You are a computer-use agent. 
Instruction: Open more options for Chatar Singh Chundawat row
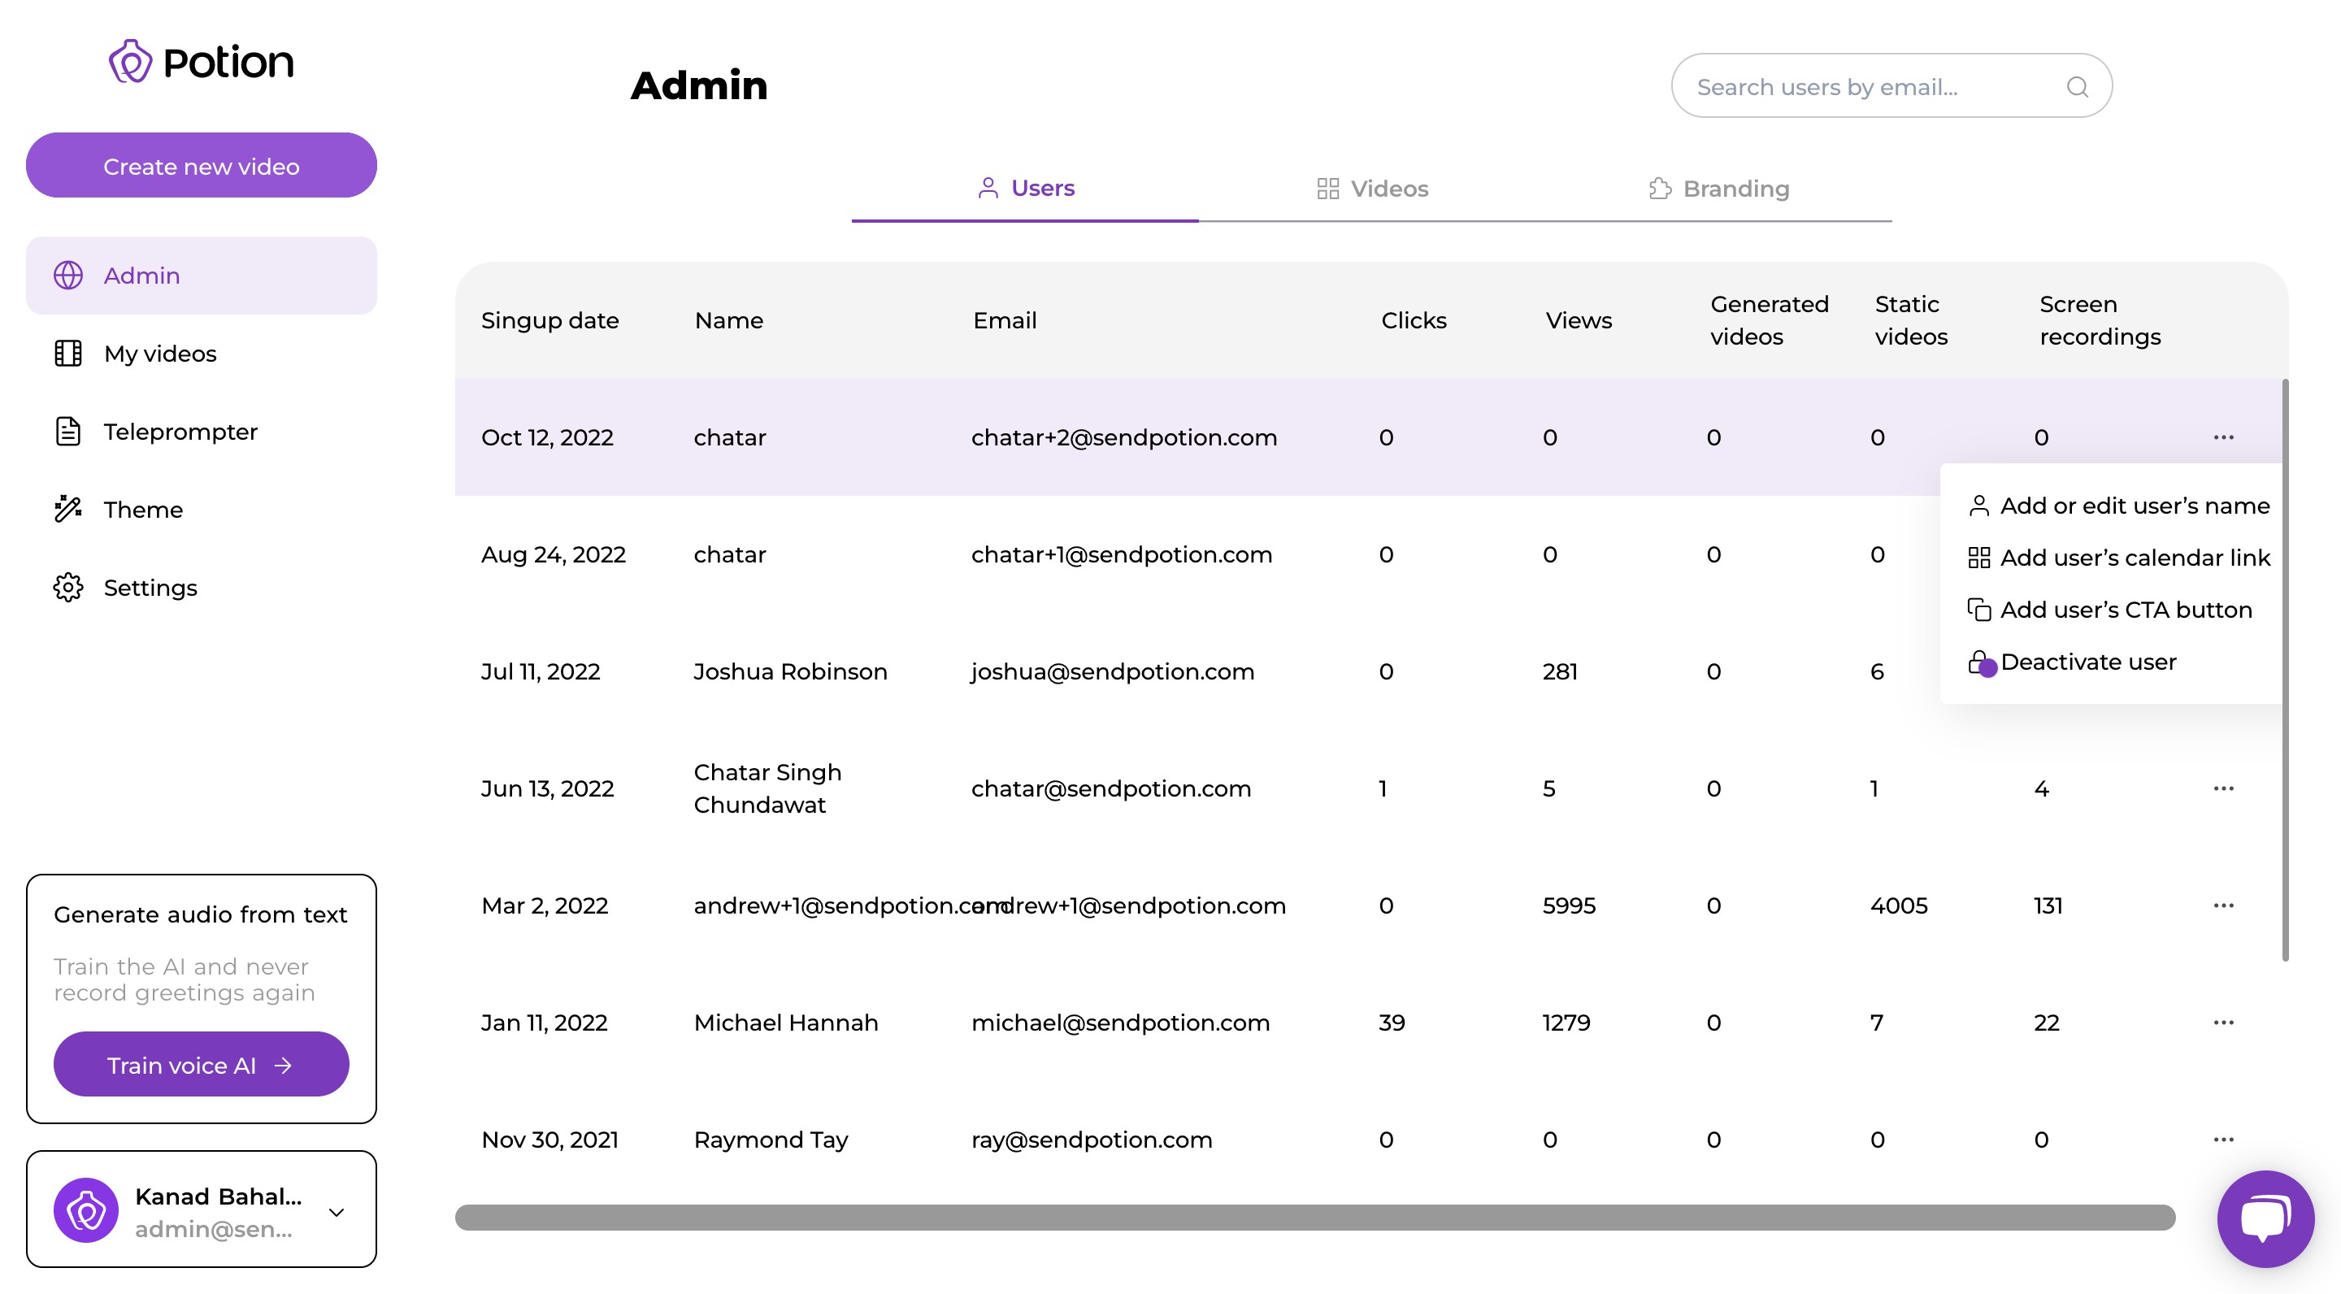pyautogui.click(x=2223, y=788)
